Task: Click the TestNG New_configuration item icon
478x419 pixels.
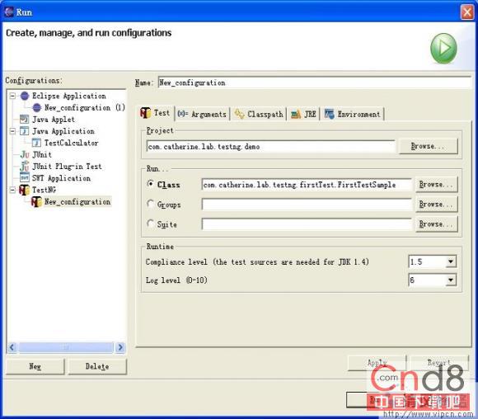Action: click(x=36, y=202)
